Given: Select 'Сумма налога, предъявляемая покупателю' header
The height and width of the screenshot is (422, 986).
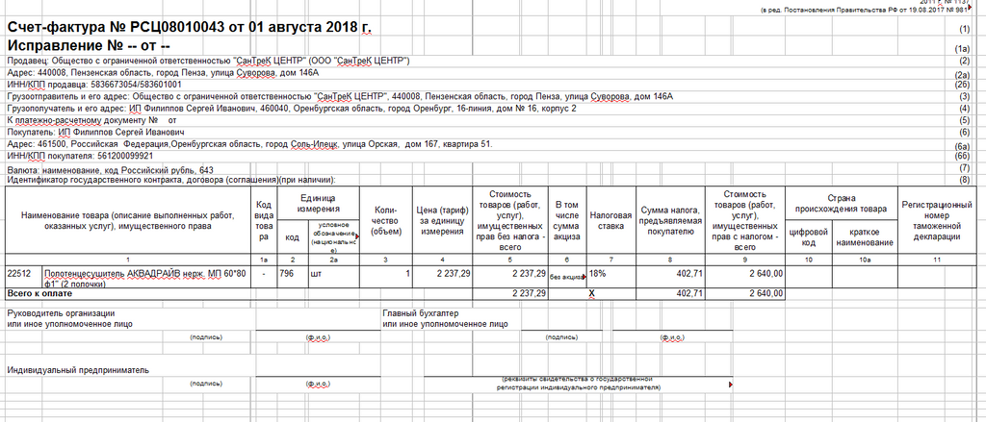Looking at the screenshot, I should point(670,220).
